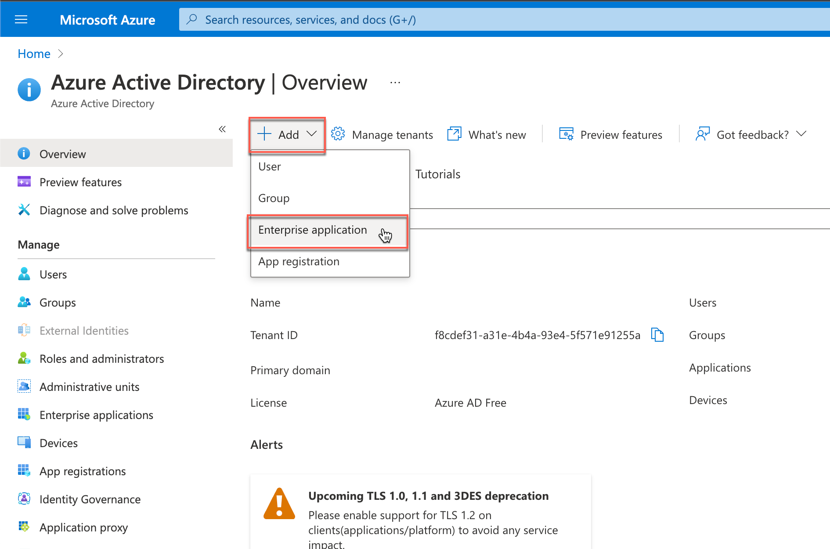
Task: Choose Enterprise application menu entry
Action: [x=330, y=230]
